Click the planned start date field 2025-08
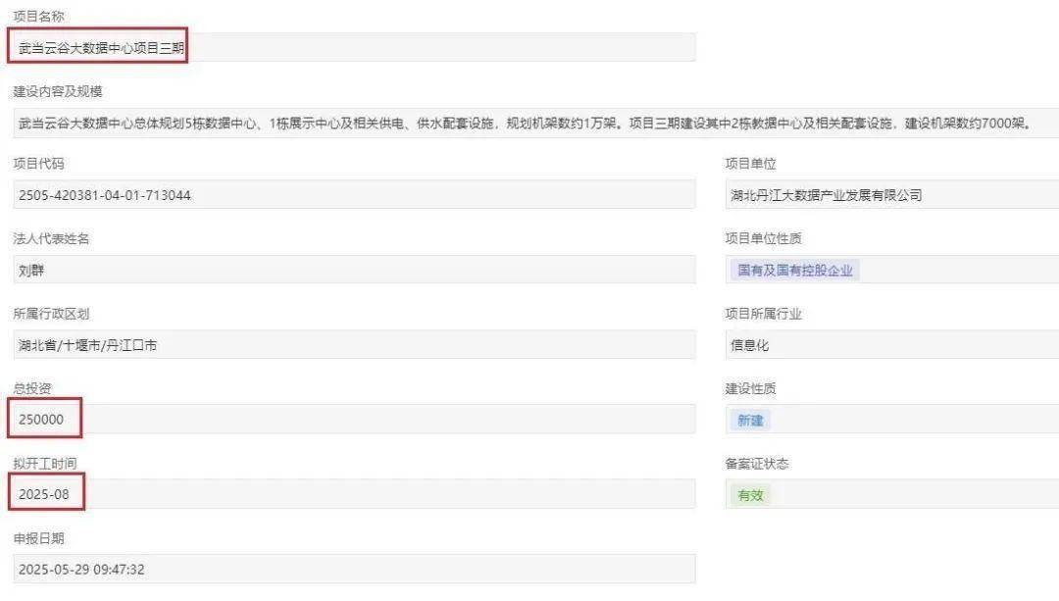This screenshot has width=1059, height=601. [353, 494]
